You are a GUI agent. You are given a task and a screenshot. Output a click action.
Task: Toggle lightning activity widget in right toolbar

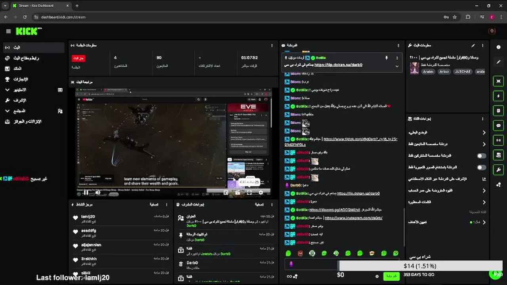point(498,96)
